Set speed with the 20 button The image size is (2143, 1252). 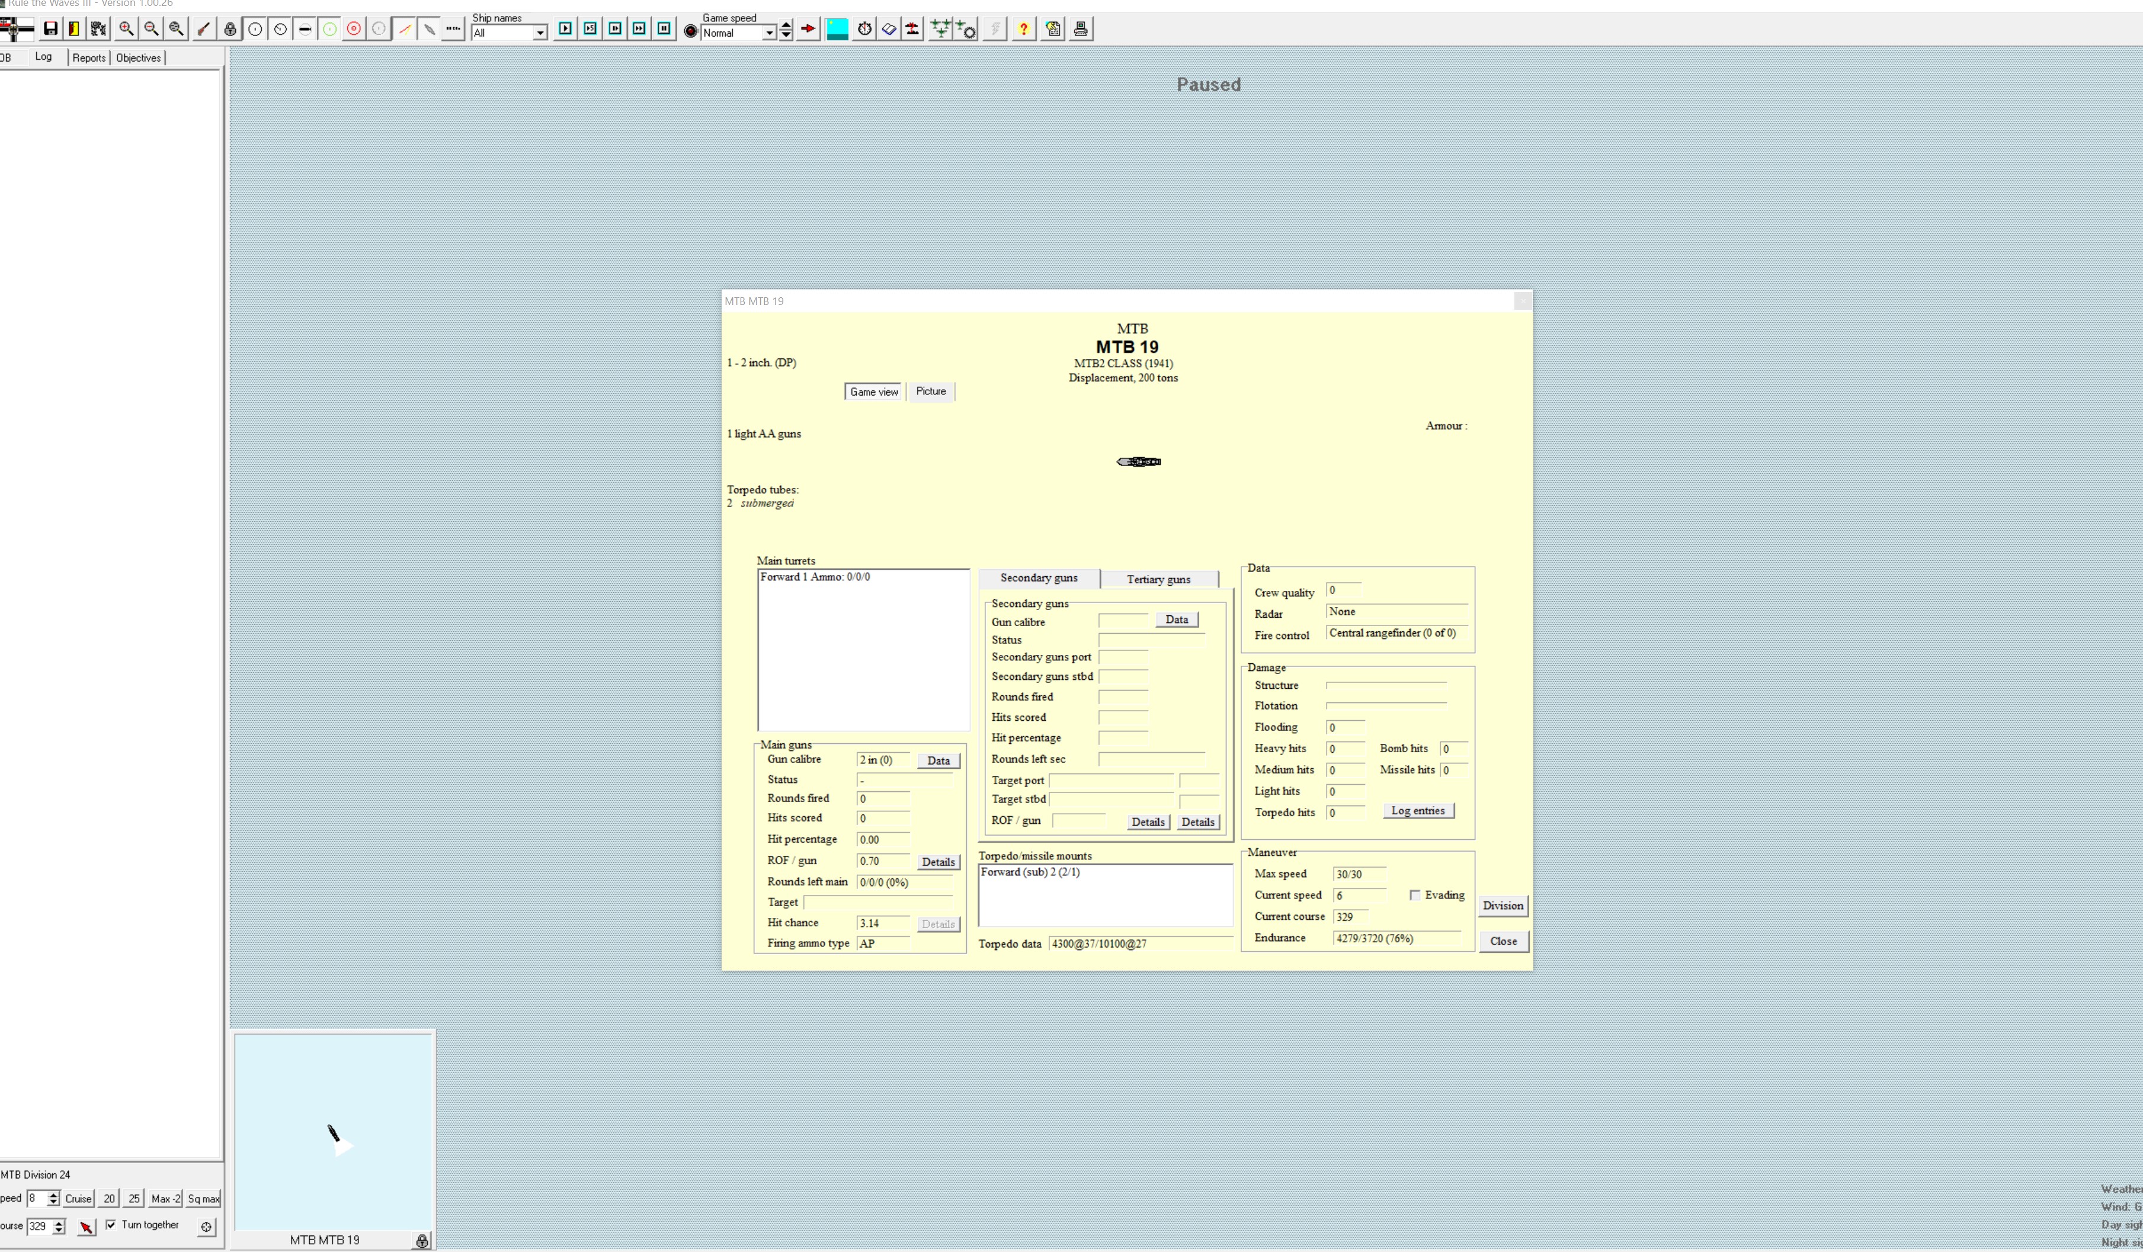[x=109, y=1199]
